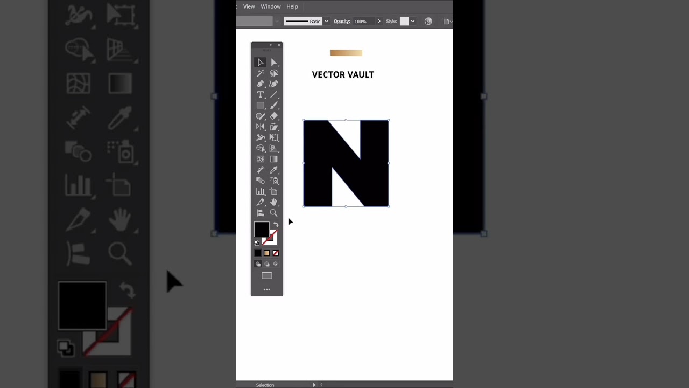This screenshot has height=388, width=689.
Task: Expand the Opacity slider arrow
Action: [x=379, y=22]
